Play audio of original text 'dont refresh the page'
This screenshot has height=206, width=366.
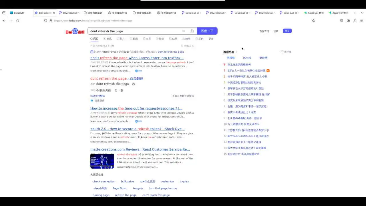134,84
